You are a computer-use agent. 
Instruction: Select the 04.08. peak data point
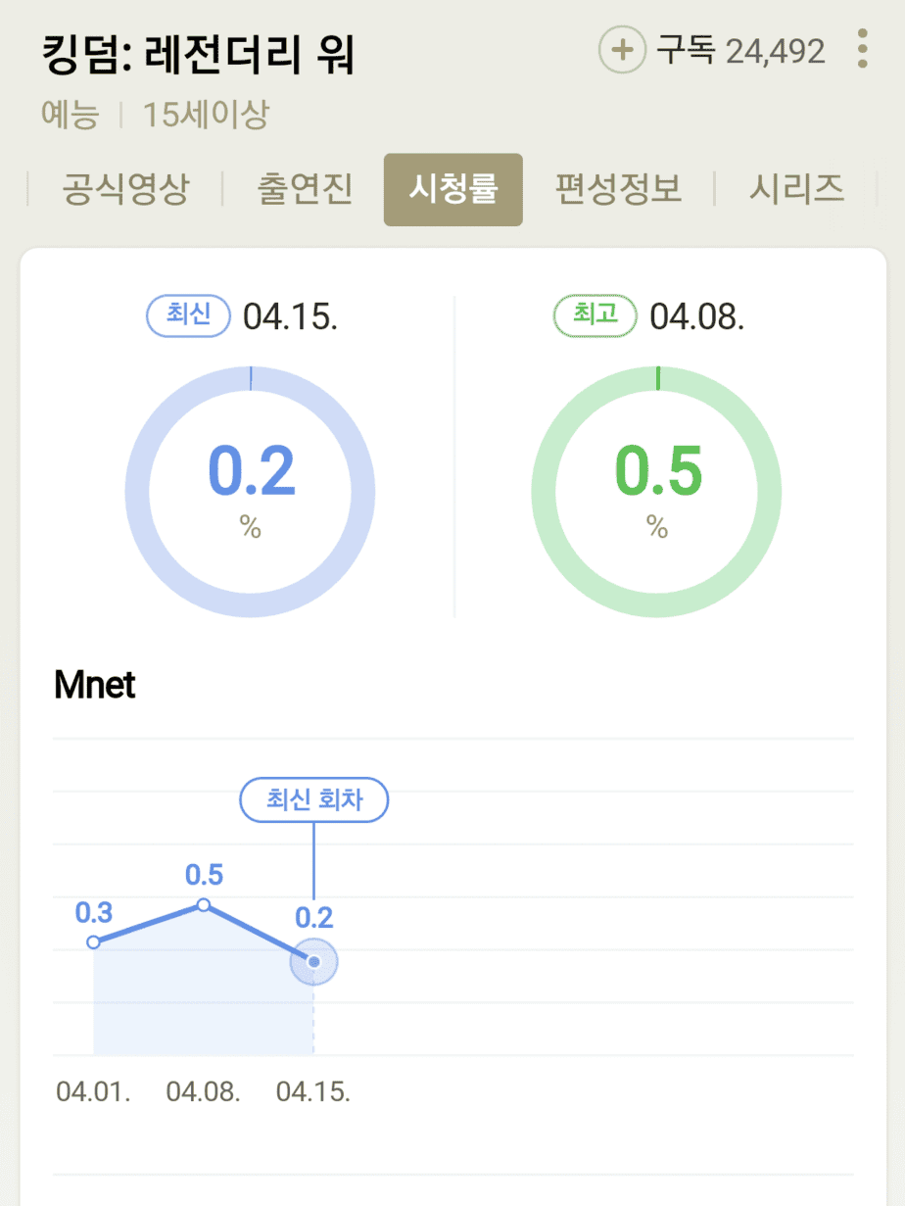coord(204,904)
